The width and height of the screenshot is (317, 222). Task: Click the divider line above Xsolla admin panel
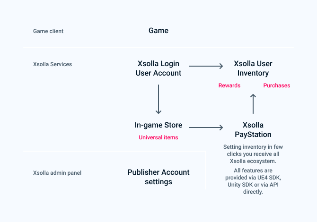(114, 151)
